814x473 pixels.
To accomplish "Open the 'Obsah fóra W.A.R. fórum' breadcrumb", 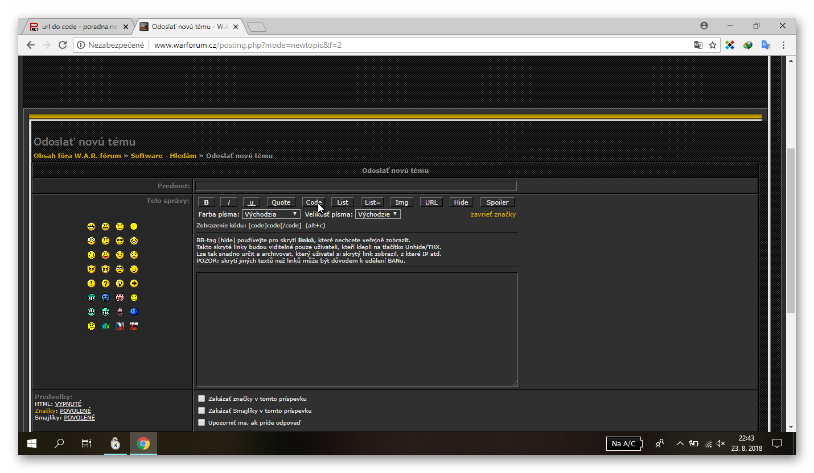I will (x=77, y=156).
